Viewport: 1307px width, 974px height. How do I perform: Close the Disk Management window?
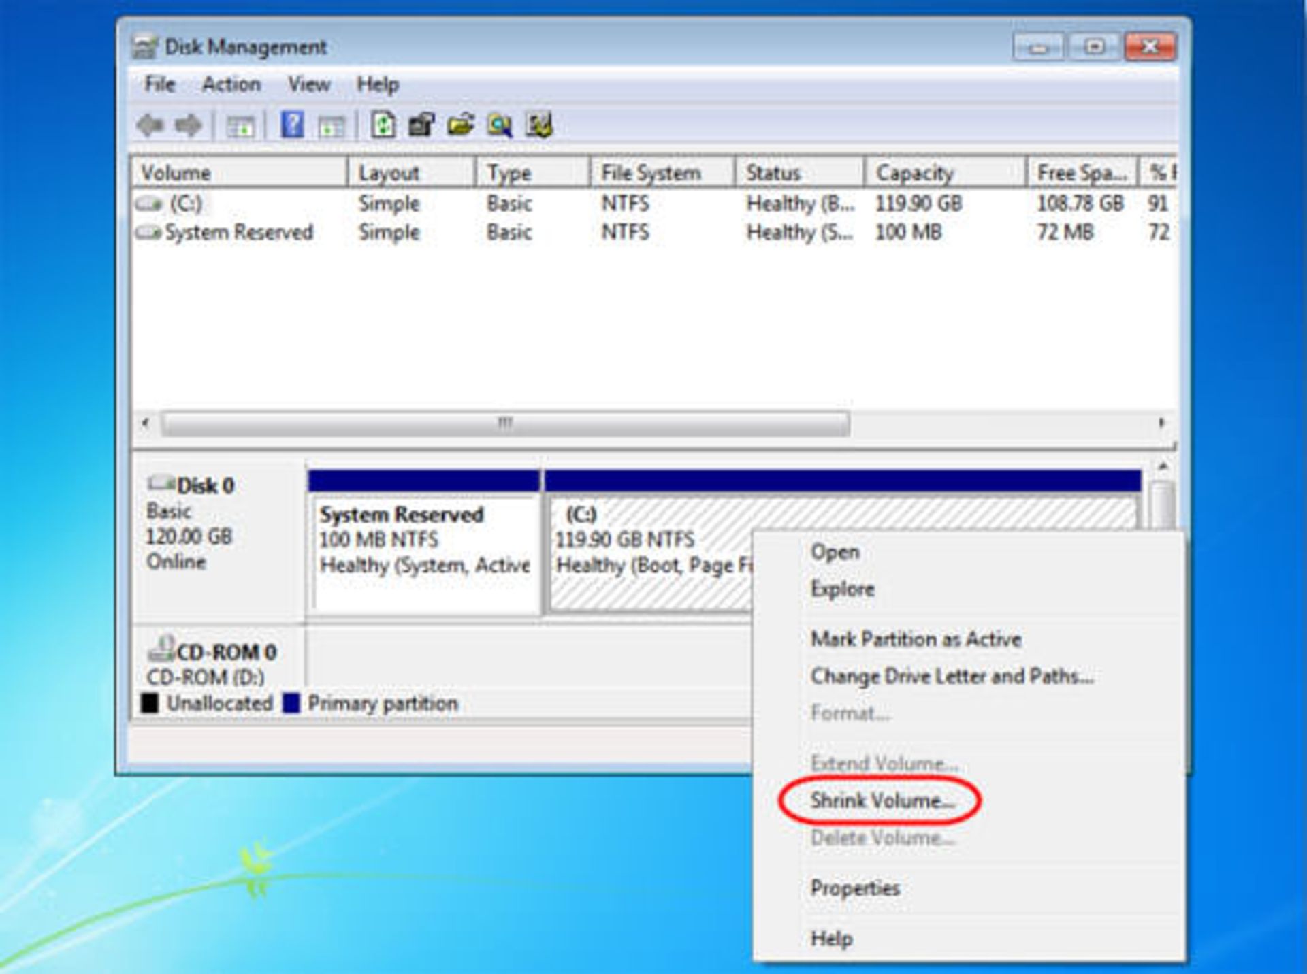1151,47
